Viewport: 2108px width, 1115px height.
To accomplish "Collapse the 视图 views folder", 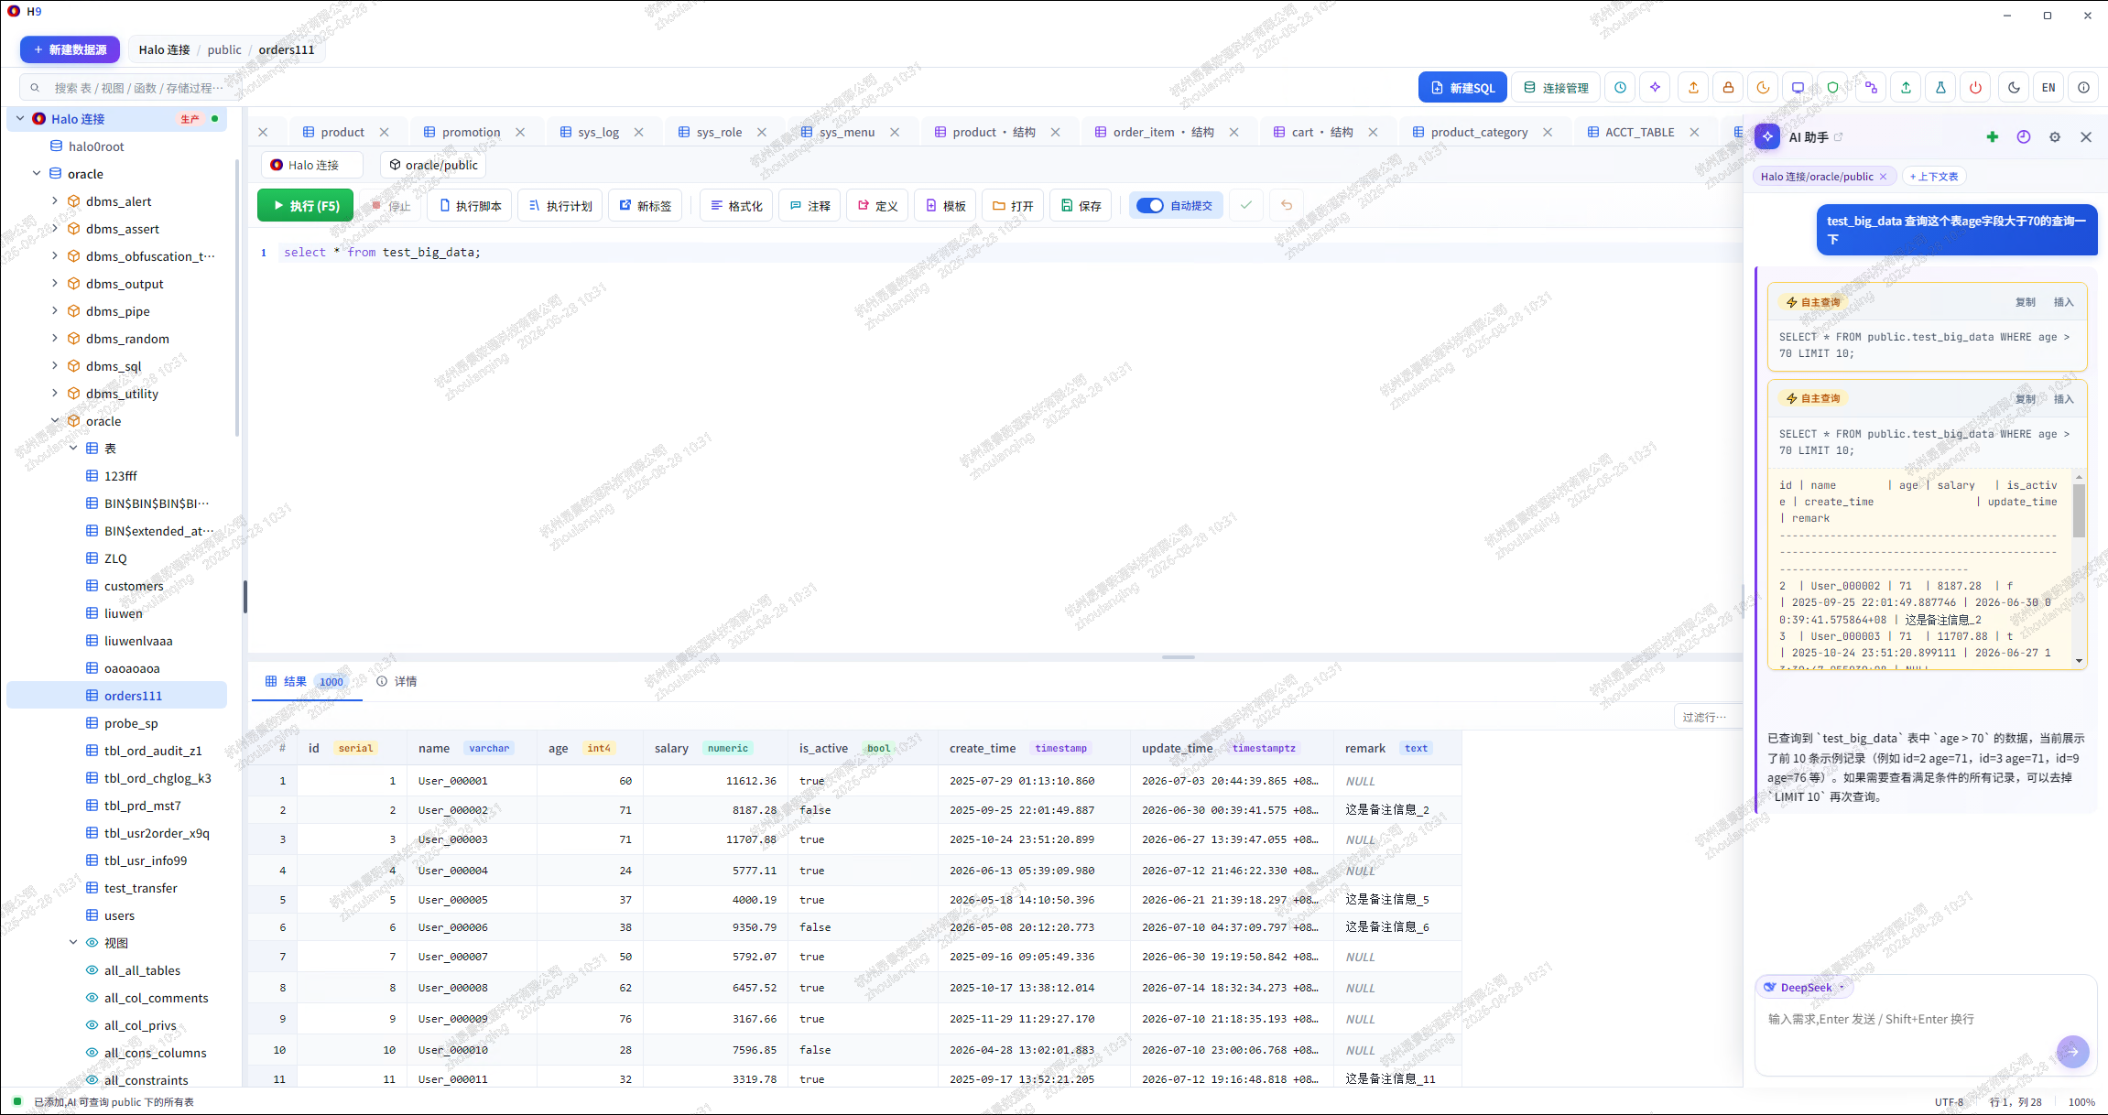I will (73, 943).
